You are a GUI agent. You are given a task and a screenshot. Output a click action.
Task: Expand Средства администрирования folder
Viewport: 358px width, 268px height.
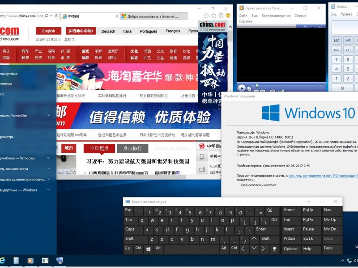tap(48, 180)
